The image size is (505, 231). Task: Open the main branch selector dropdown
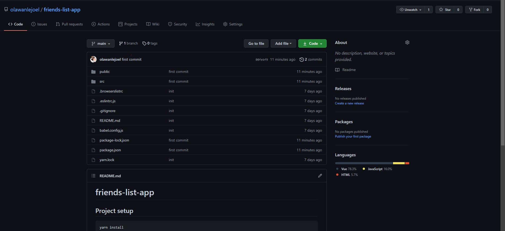[101, 43]
